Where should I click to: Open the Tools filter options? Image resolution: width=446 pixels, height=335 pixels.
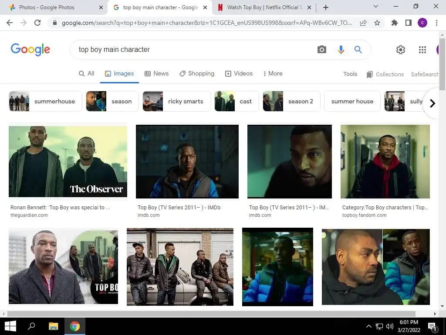click(x=350, y=74)
